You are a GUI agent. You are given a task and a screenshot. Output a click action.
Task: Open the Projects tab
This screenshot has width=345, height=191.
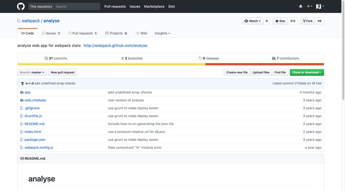click(116, 33)
